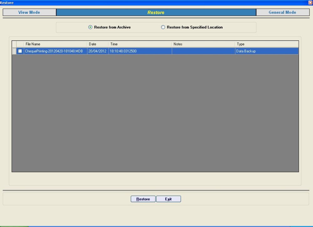Click the Notes column header
The width and height of the screenshot is (313, 227).
(203, 44)
